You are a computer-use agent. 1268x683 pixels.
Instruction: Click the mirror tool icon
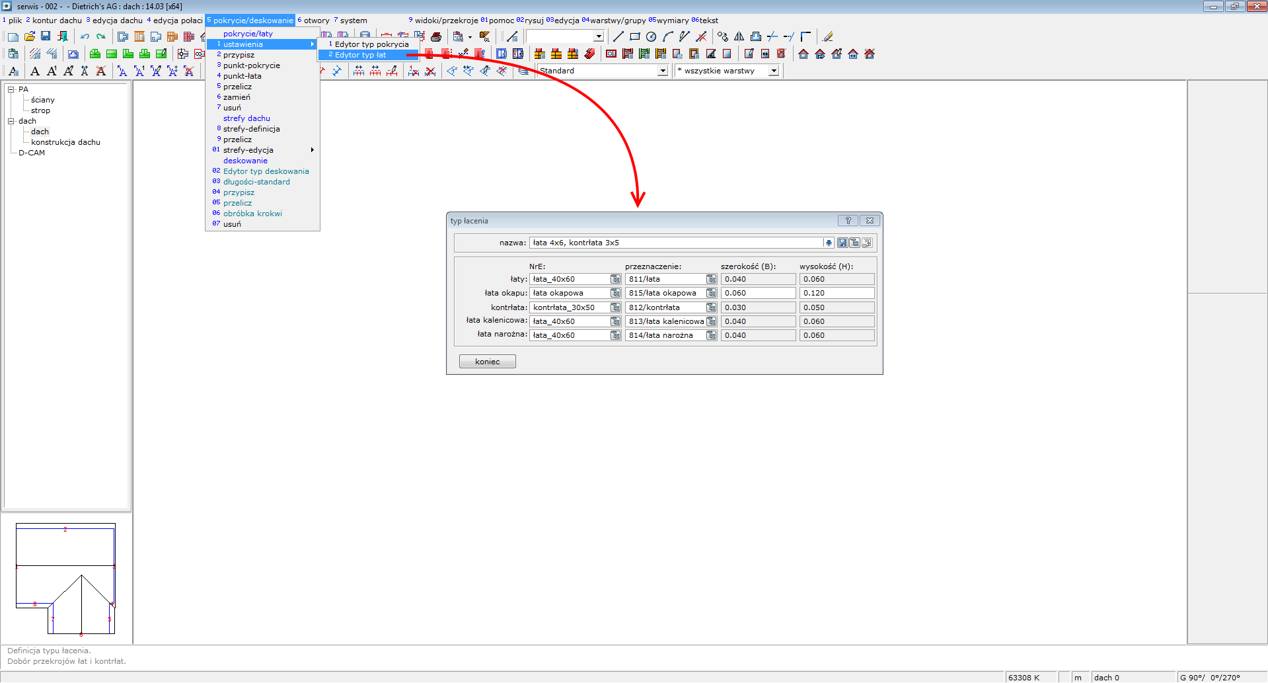click(x=739, y=36)
